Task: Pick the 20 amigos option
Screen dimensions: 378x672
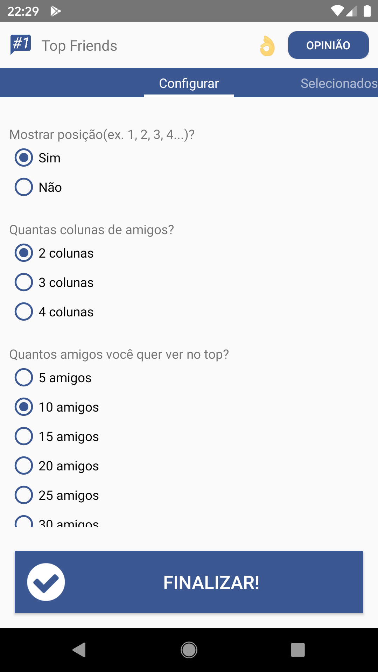Action: point(24,465)
